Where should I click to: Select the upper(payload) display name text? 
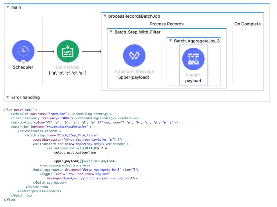pos(134,77)
